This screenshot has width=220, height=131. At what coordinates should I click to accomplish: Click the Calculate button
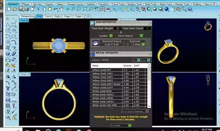point(121,126)
